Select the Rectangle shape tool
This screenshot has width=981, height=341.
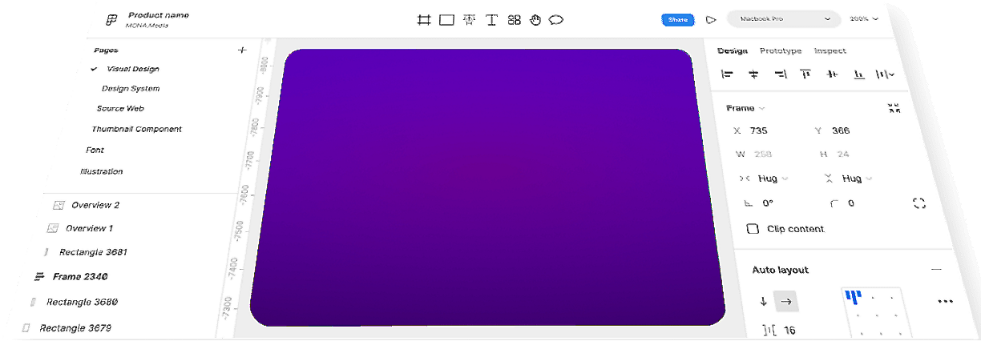(x=446, y=20)
